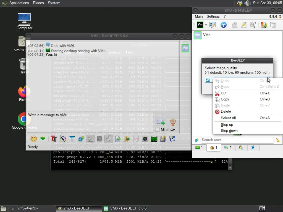This screenshot has height=212, width=283.
Task: Click the workspace switcher icon in bottom panel
Action: [262, 208]
